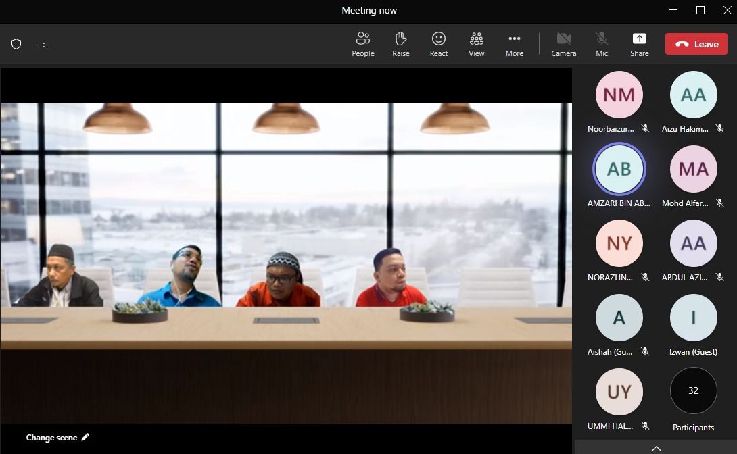Click the shield security icon
This screenshot has width=737, height=454.
16,44
